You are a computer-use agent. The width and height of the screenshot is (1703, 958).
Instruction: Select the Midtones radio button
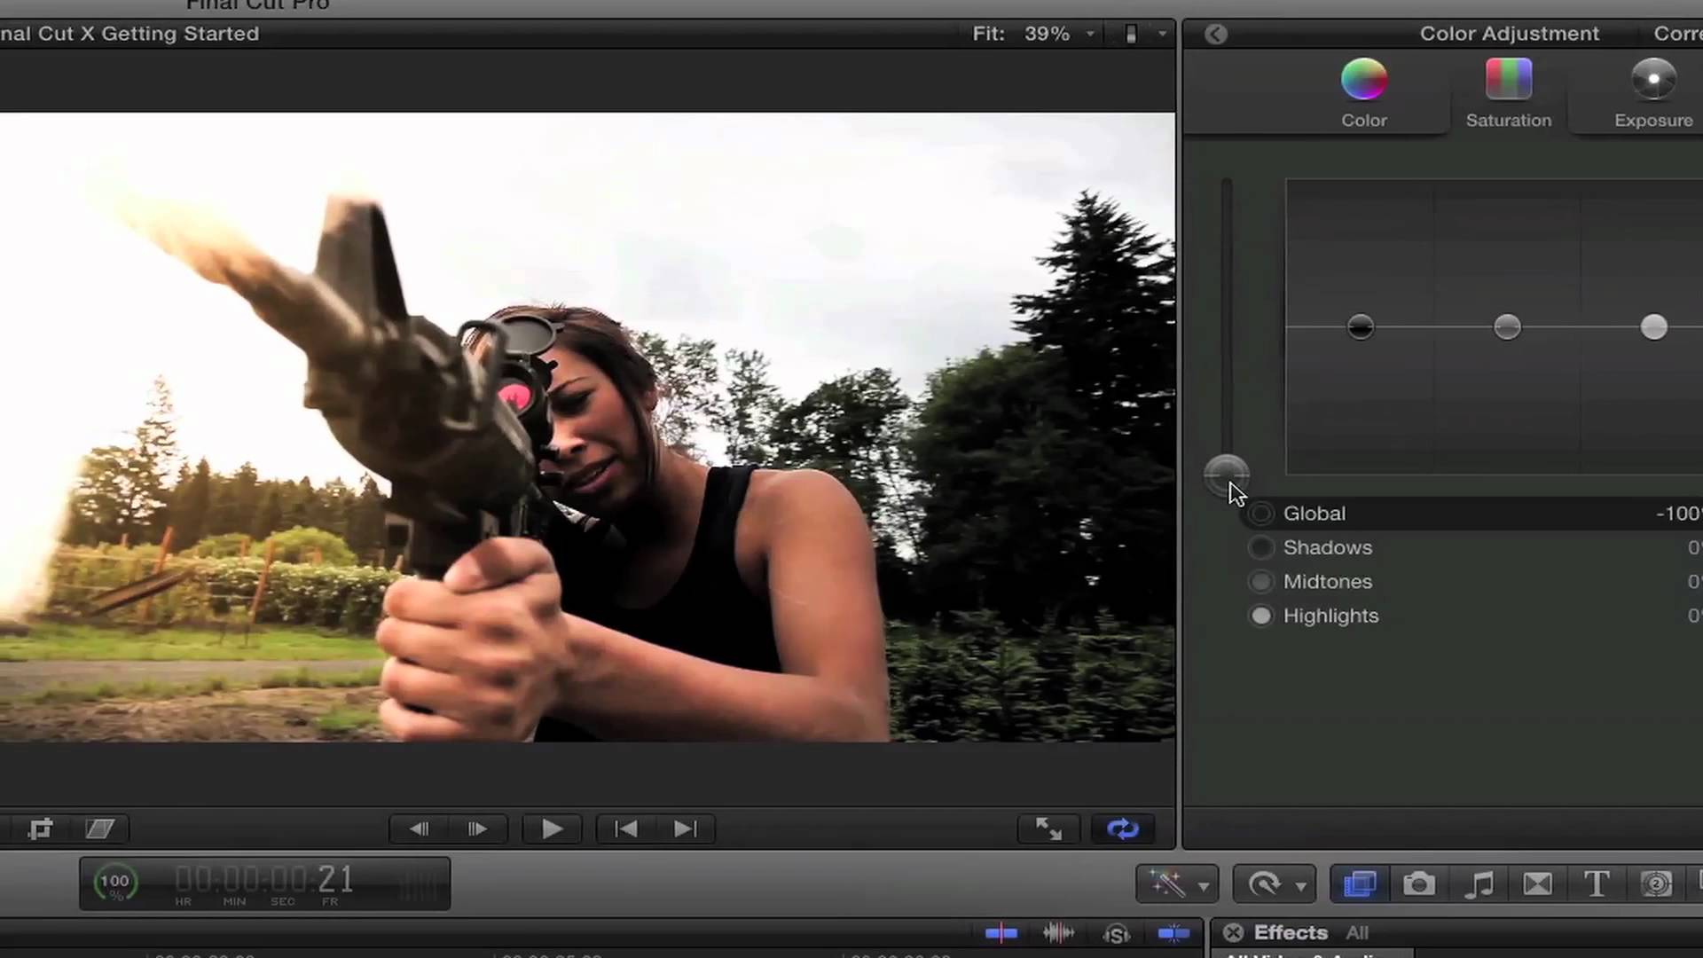click(x=1261, y=581)
